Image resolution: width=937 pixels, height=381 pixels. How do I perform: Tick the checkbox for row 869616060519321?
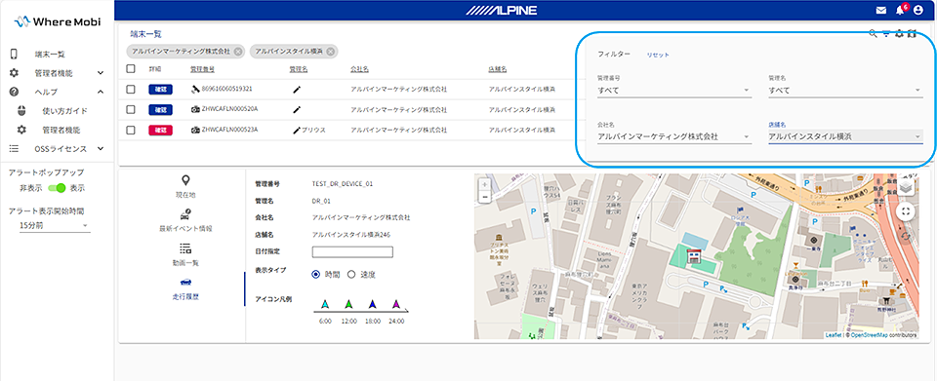131,90
